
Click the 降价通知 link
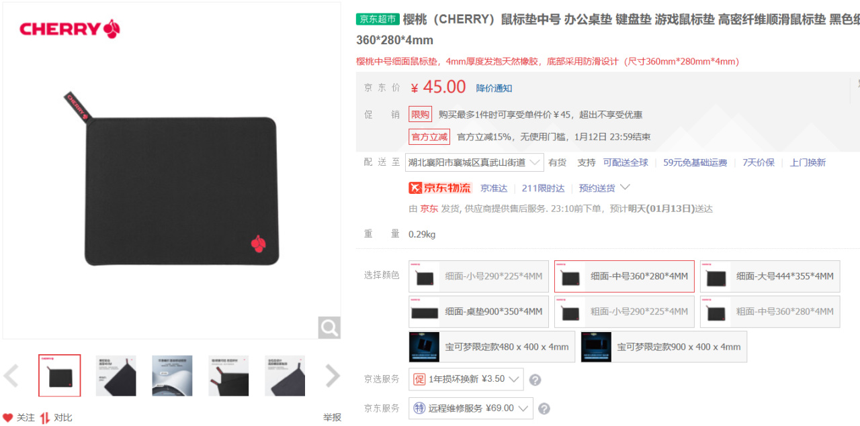coord(494,89)
